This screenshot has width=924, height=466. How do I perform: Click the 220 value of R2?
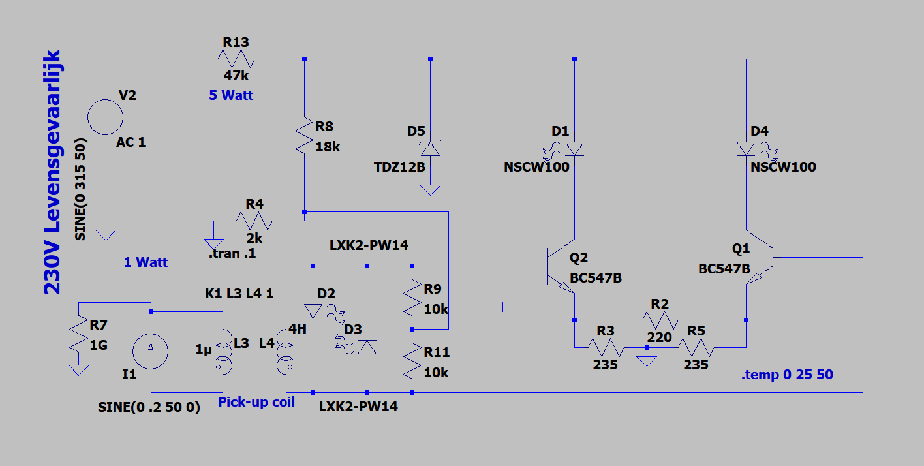coord(660,337)
